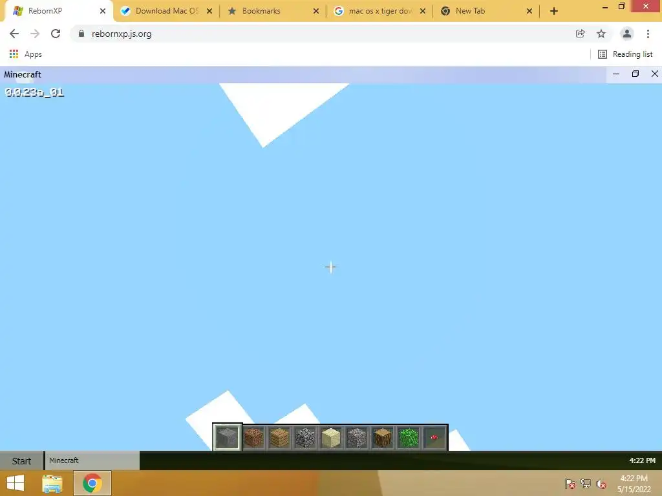
Task: Click the RebornXP Start button
Action: click(x=21, y=460)
